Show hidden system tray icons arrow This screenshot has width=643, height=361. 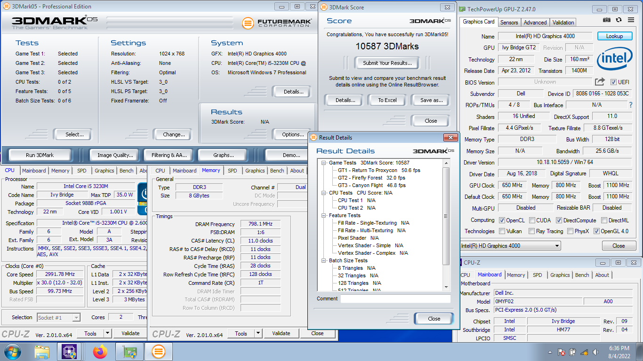pos(550,352)
